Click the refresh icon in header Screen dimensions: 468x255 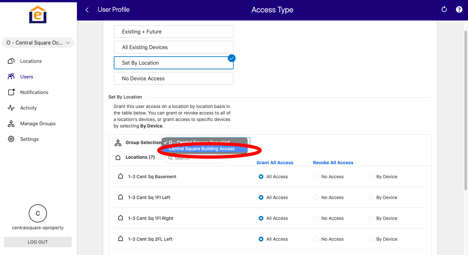pos(444,9)
